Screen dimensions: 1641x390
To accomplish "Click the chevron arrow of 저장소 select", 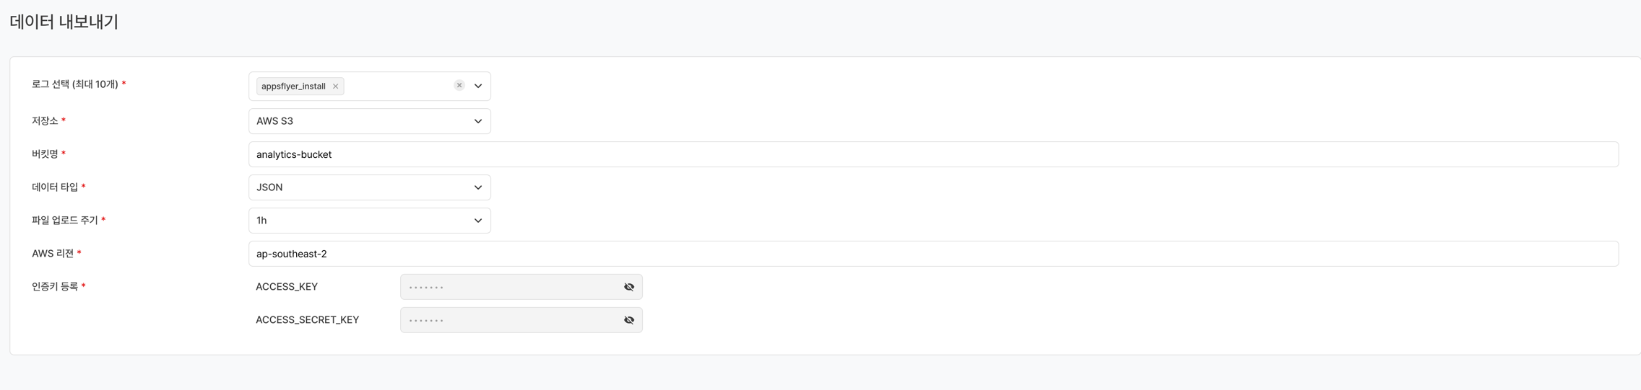I will pyautogui.click(x=478, y=121).
